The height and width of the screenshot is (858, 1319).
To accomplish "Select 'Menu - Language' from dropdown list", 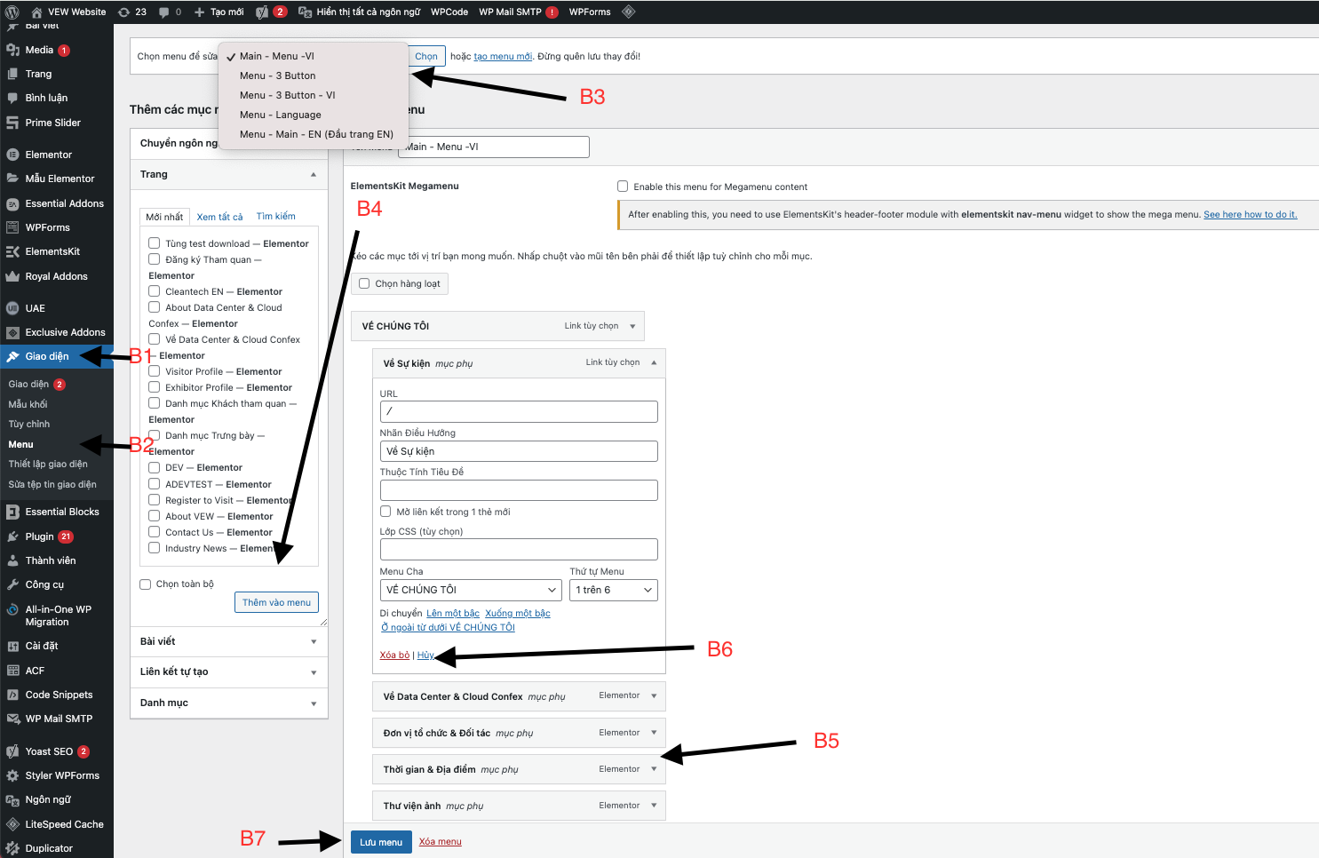I will (x=280, y=115).
